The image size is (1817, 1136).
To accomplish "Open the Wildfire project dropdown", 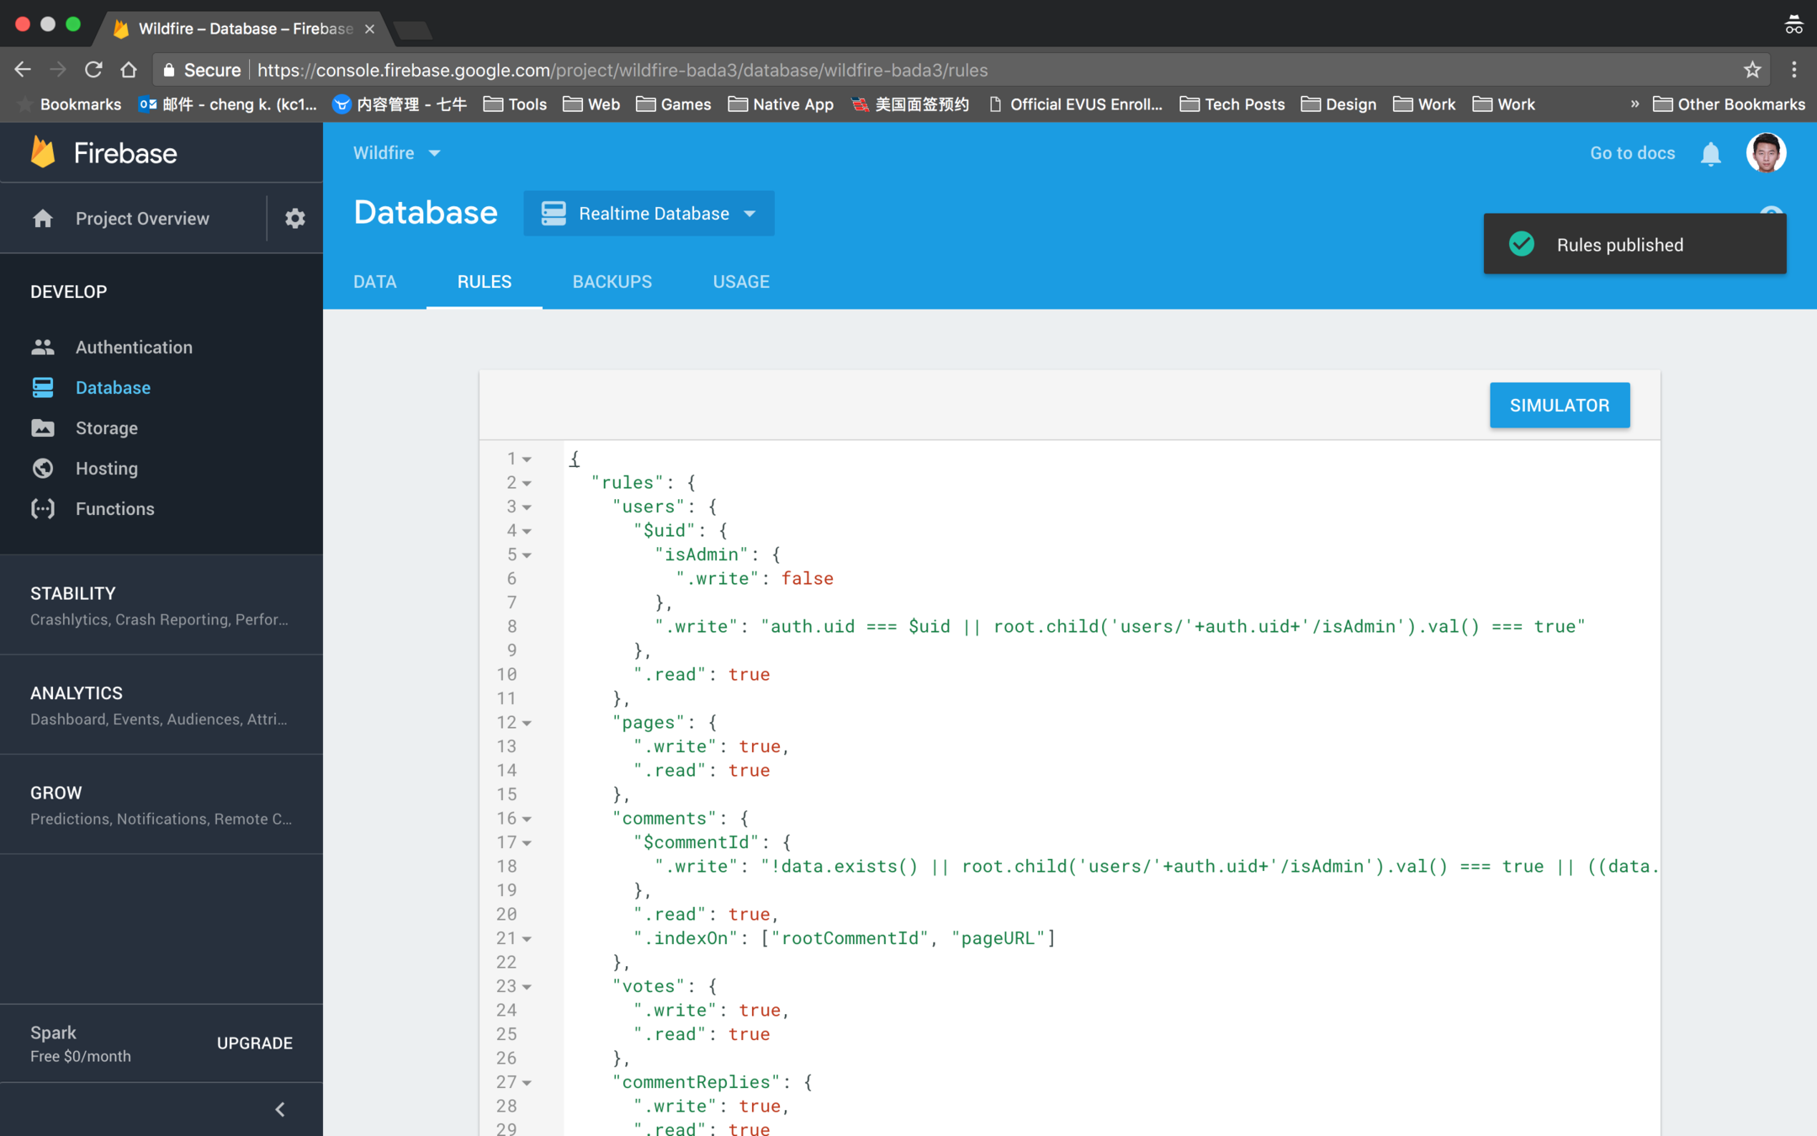I will pyautogui.click(x=396, y=153).
